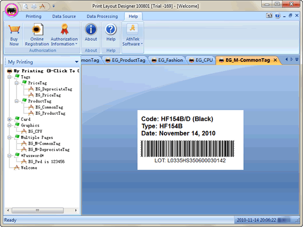This screenshot has width=303, height=227.
Task: Collapse the Tags tree node
Action: coord(9,77)
